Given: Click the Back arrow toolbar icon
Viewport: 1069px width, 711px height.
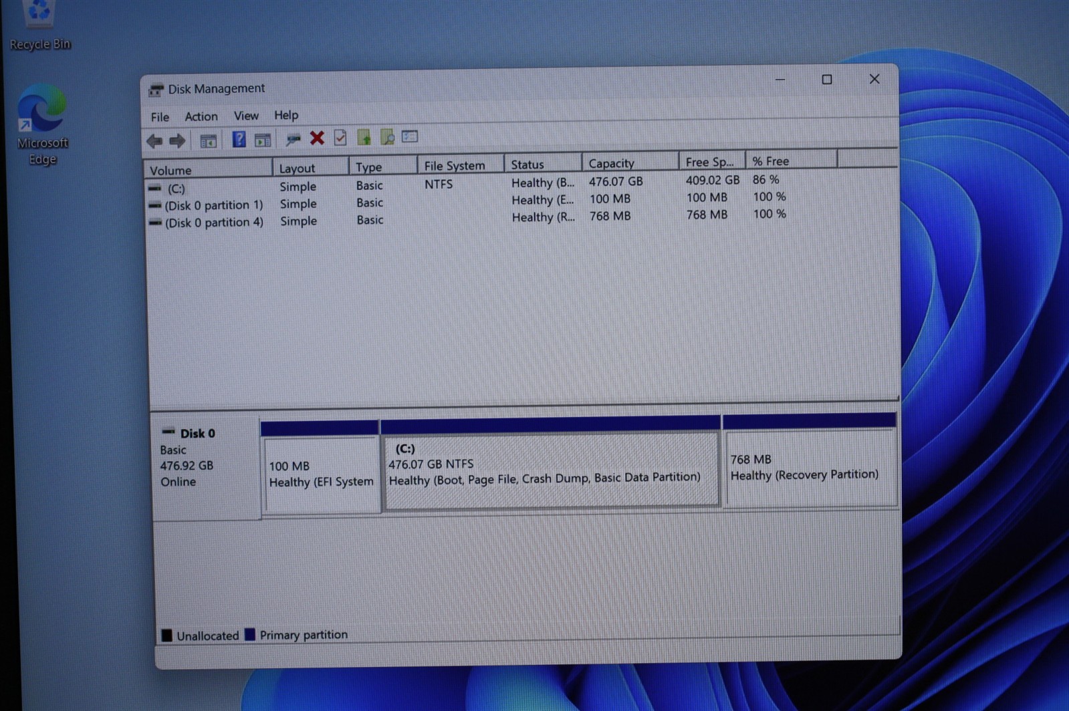Looking at the screenshot, I should pos(154,141).
